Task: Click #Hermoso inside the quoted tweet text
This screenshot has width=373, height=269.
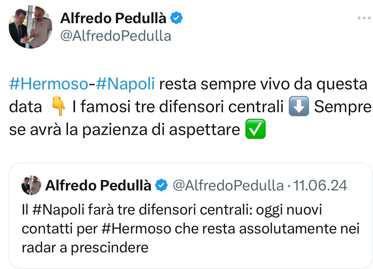Action: pos(136,229)
